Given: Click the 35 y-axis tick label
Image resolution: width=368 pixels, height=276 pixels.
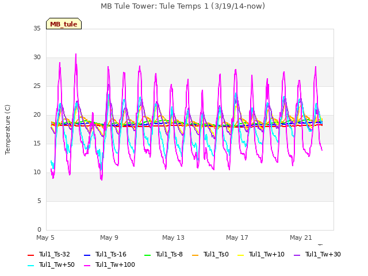Looking at the screenshot, I should (37, 29).
